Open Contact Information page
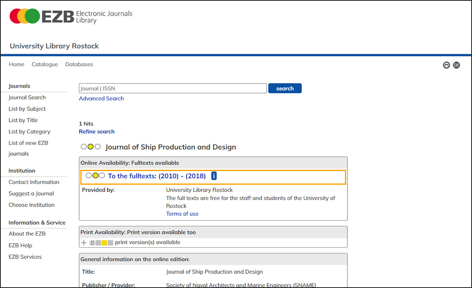Viewport: 472px width, 288px height. pyautogui.click(x=34, y=182)
